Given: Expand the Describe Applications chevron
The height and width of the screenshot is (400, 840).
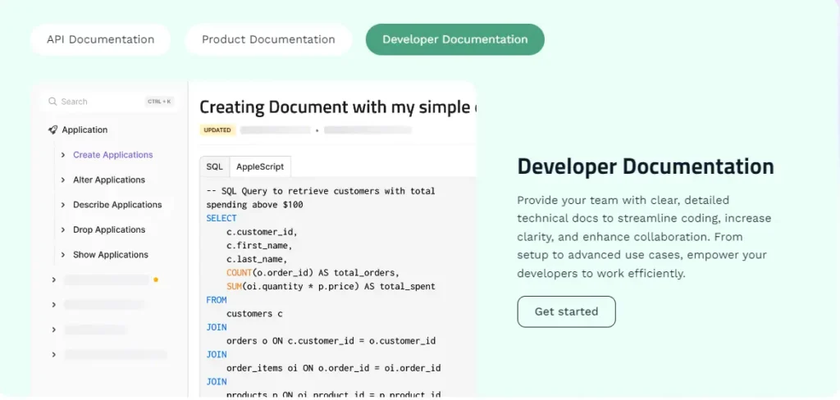Looking at the screenshot, I should 62,205.
